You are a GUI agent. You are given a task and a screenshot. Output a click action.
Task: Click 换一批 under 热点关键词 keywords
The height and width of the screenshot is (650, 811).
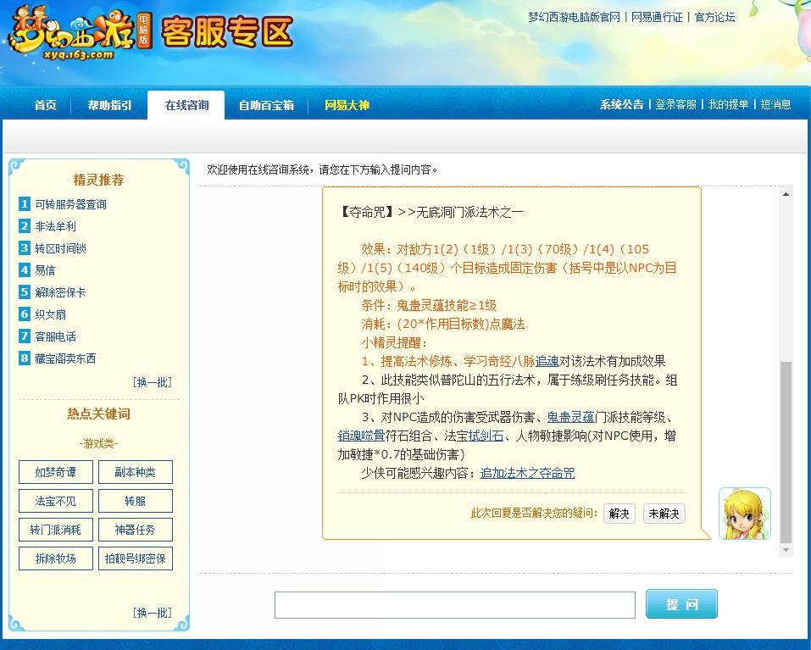click(x=152, y=613)
